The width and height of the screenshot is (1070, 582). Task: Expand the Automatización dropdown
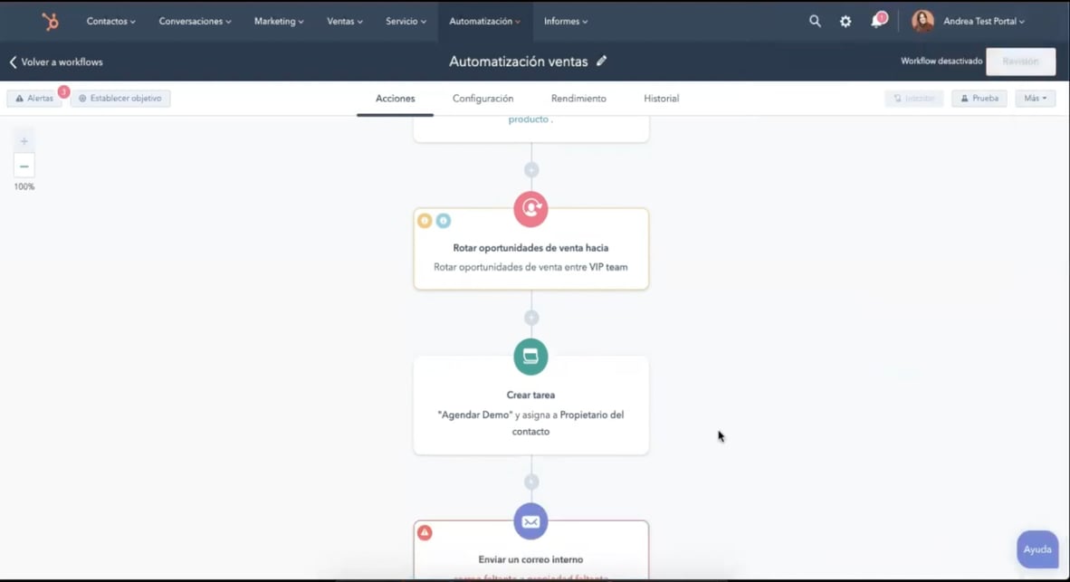click(484, 21)
